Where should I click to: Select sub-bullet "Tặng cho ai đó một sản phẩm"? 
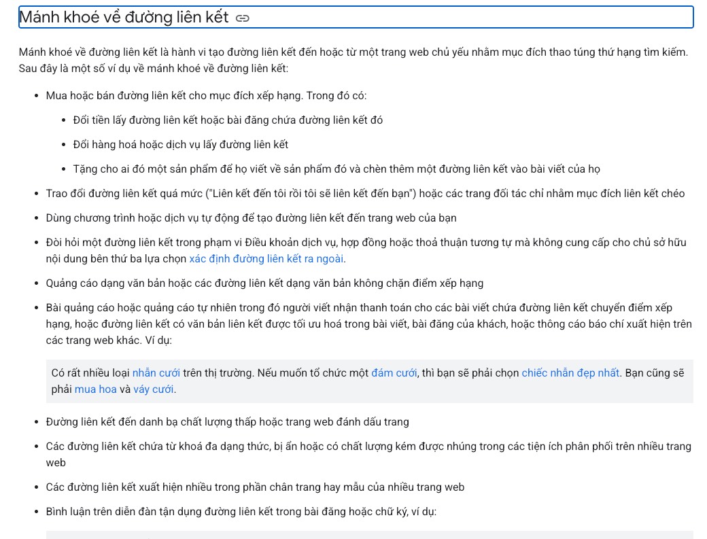pos(337,169)
